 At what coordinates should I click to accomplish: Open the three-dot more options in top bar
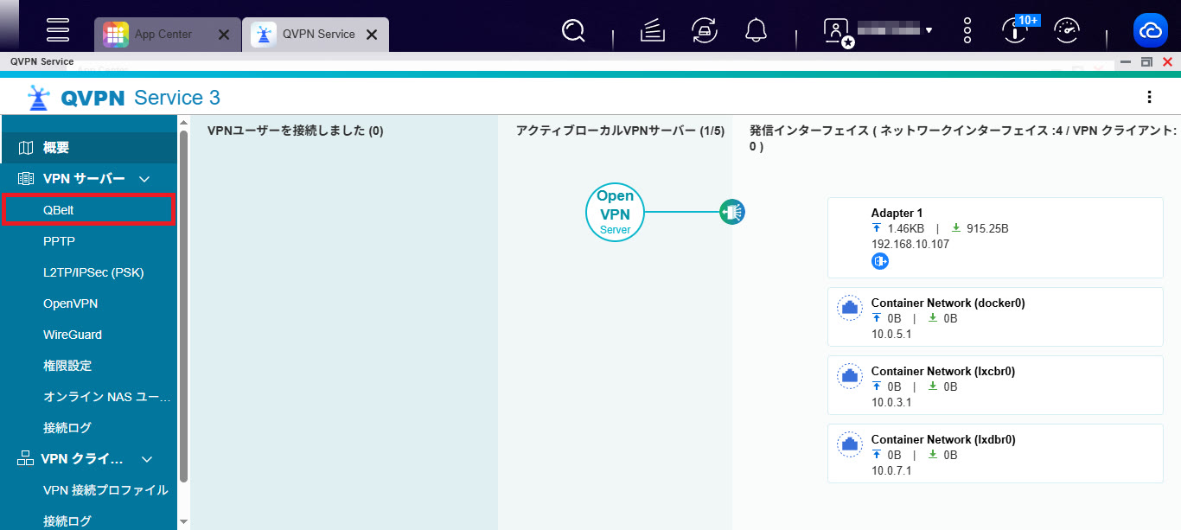tap(967, 31)
